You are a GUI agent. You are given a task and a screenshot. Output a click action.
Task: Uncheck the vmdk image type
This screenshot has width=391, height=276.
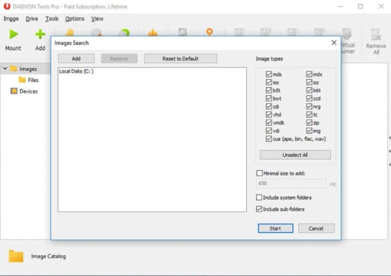pyautogui.click(x=269, y=122)
